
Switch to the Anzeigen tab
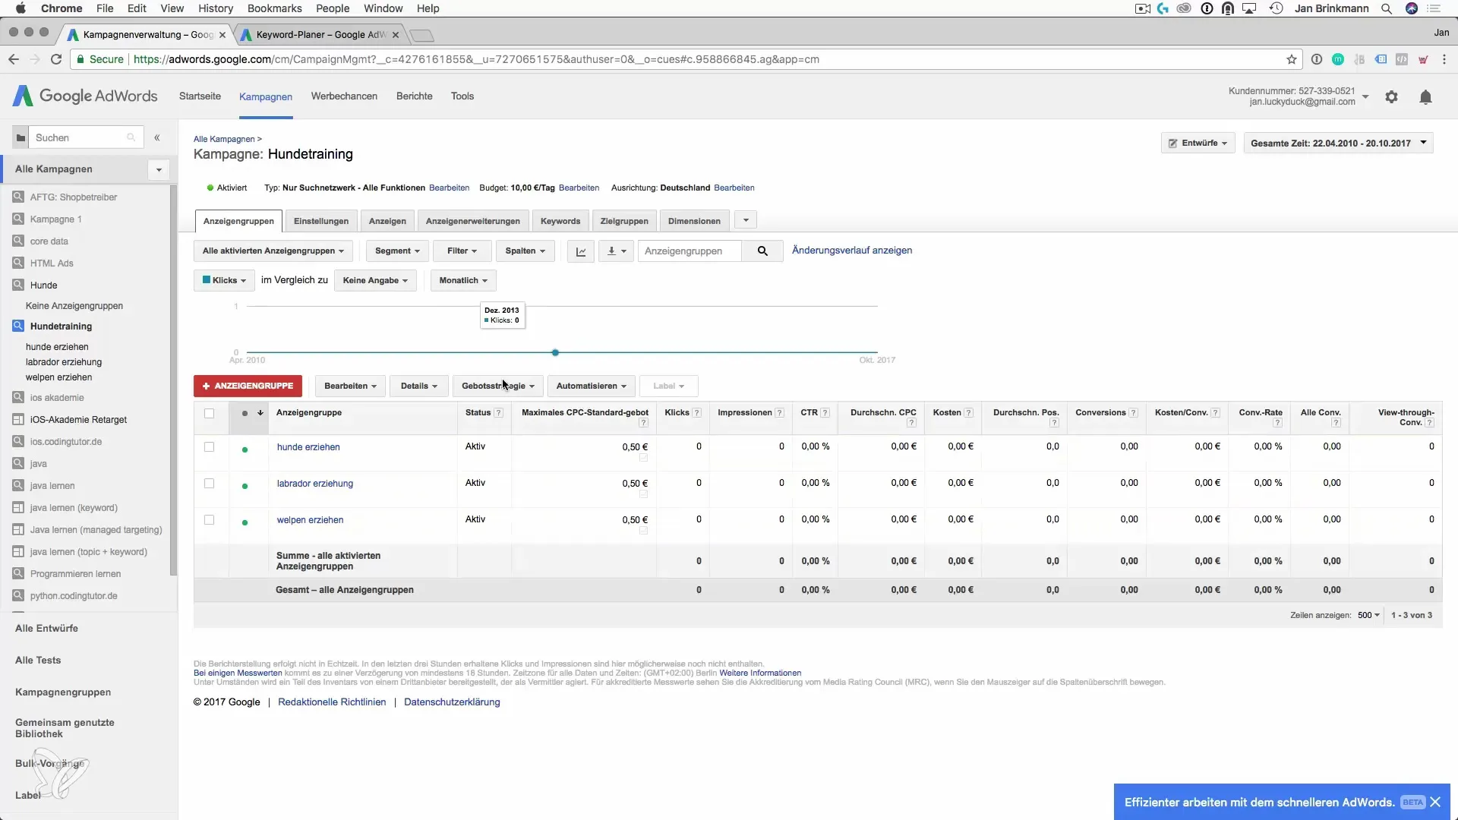click(387, 221)
